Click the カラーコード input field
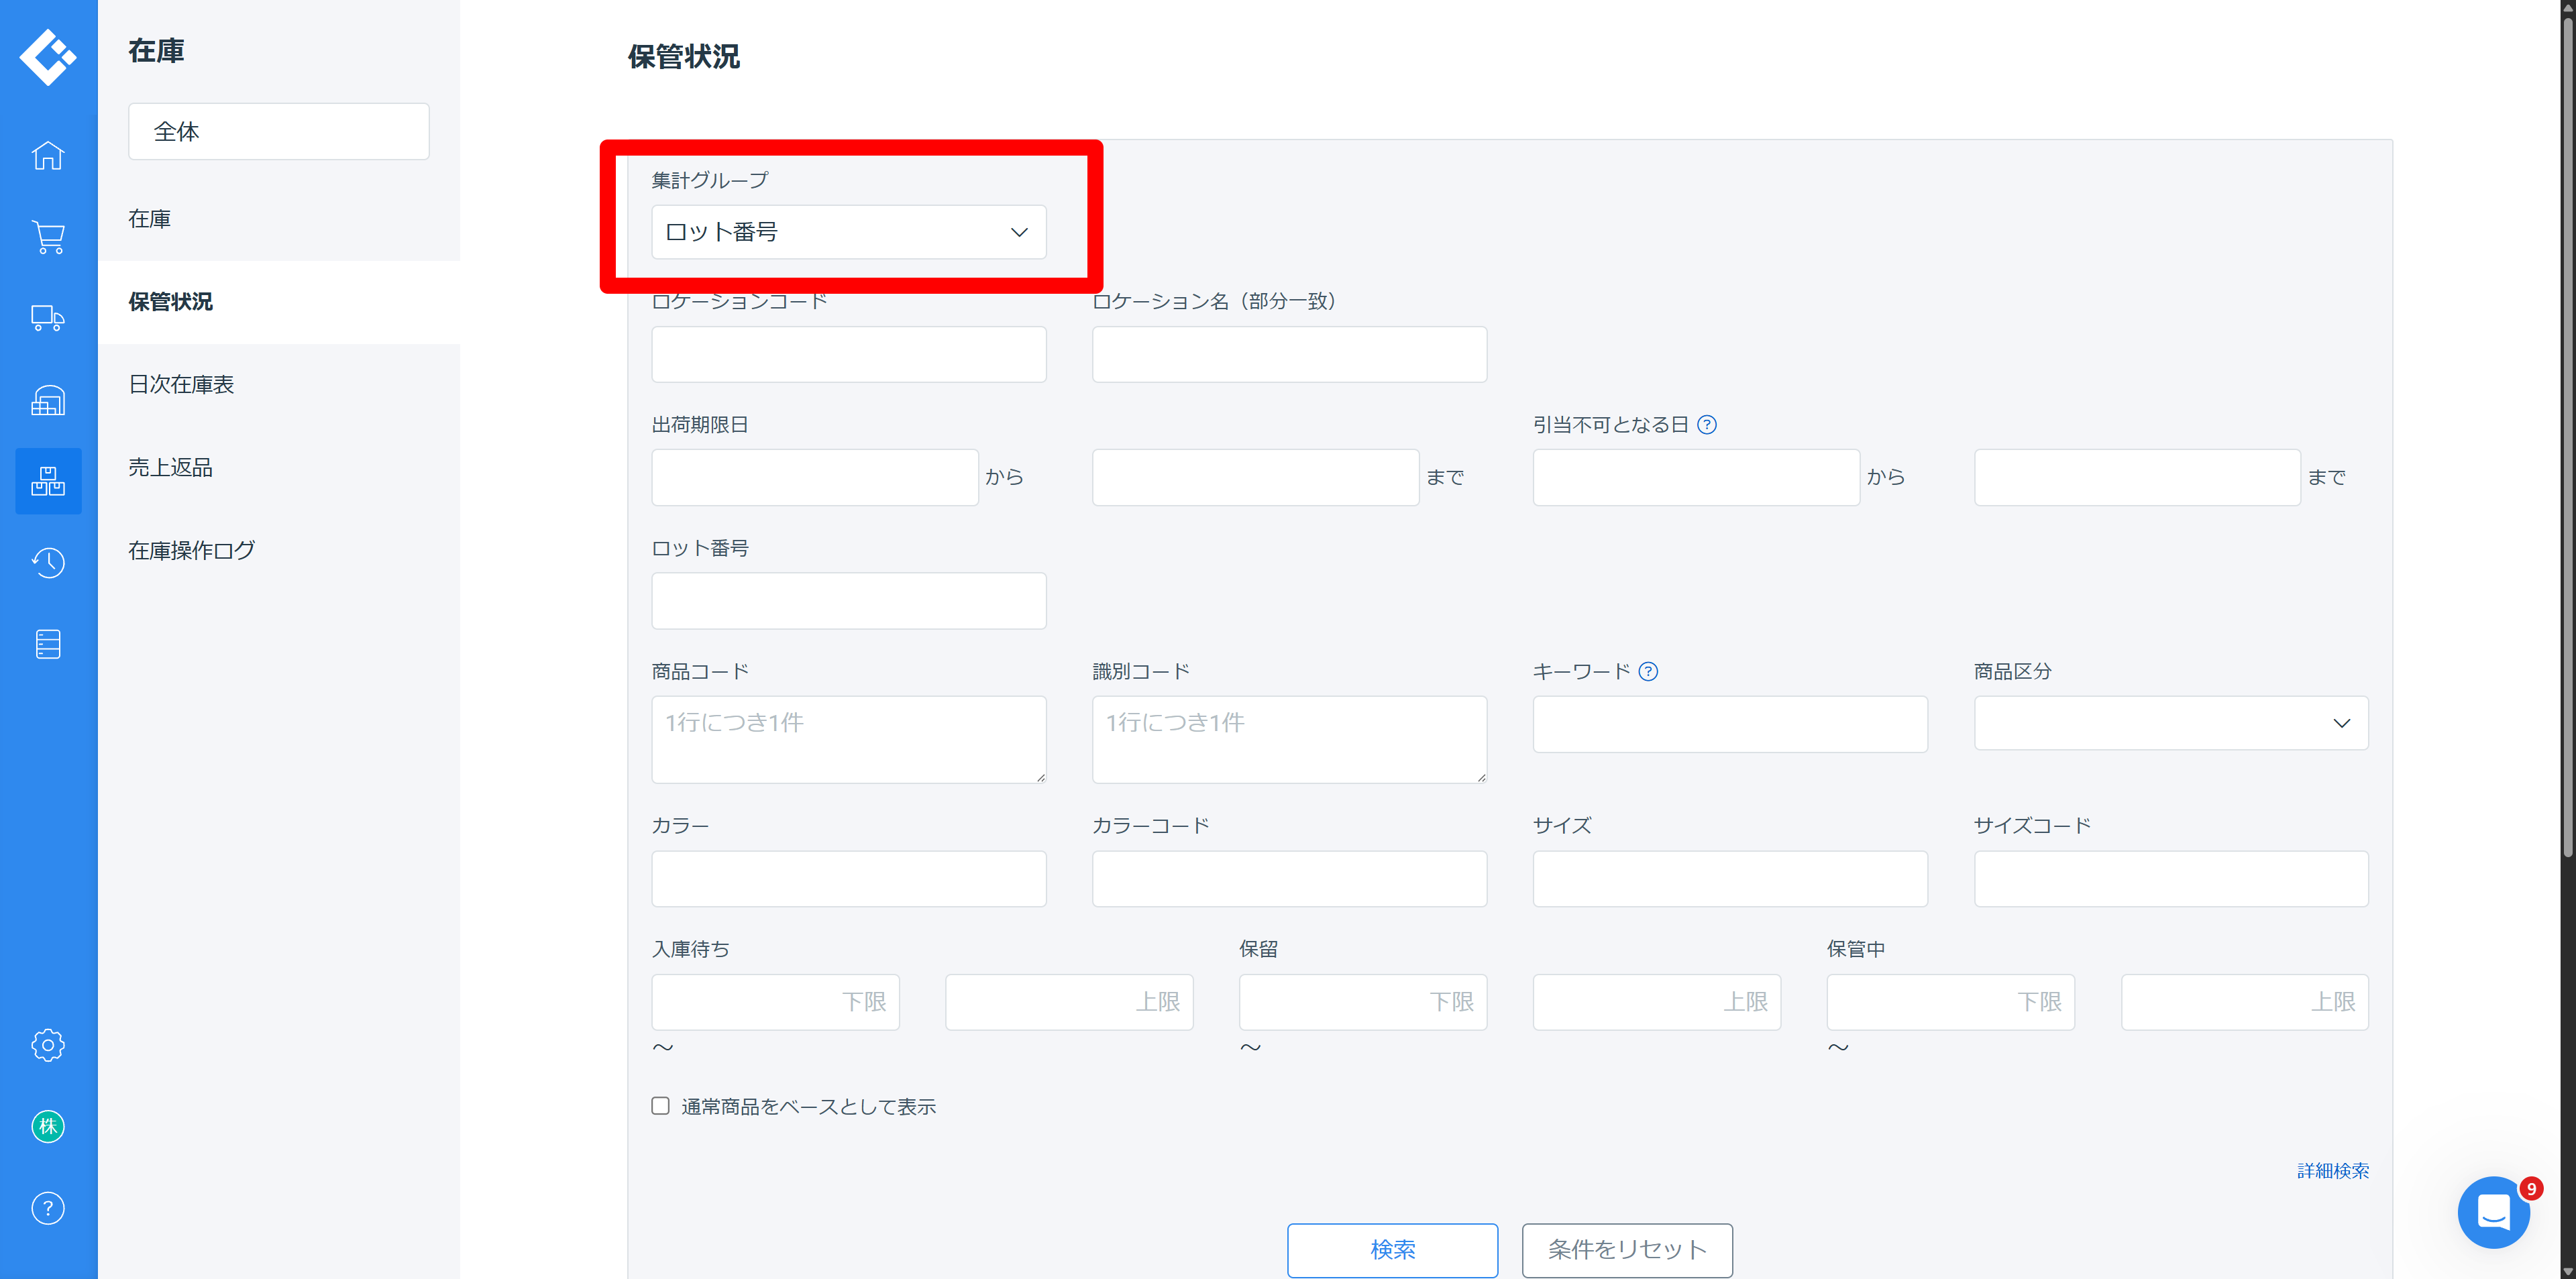Viewport: 2576px width, 1279px height. click(x=1289, y=879)
